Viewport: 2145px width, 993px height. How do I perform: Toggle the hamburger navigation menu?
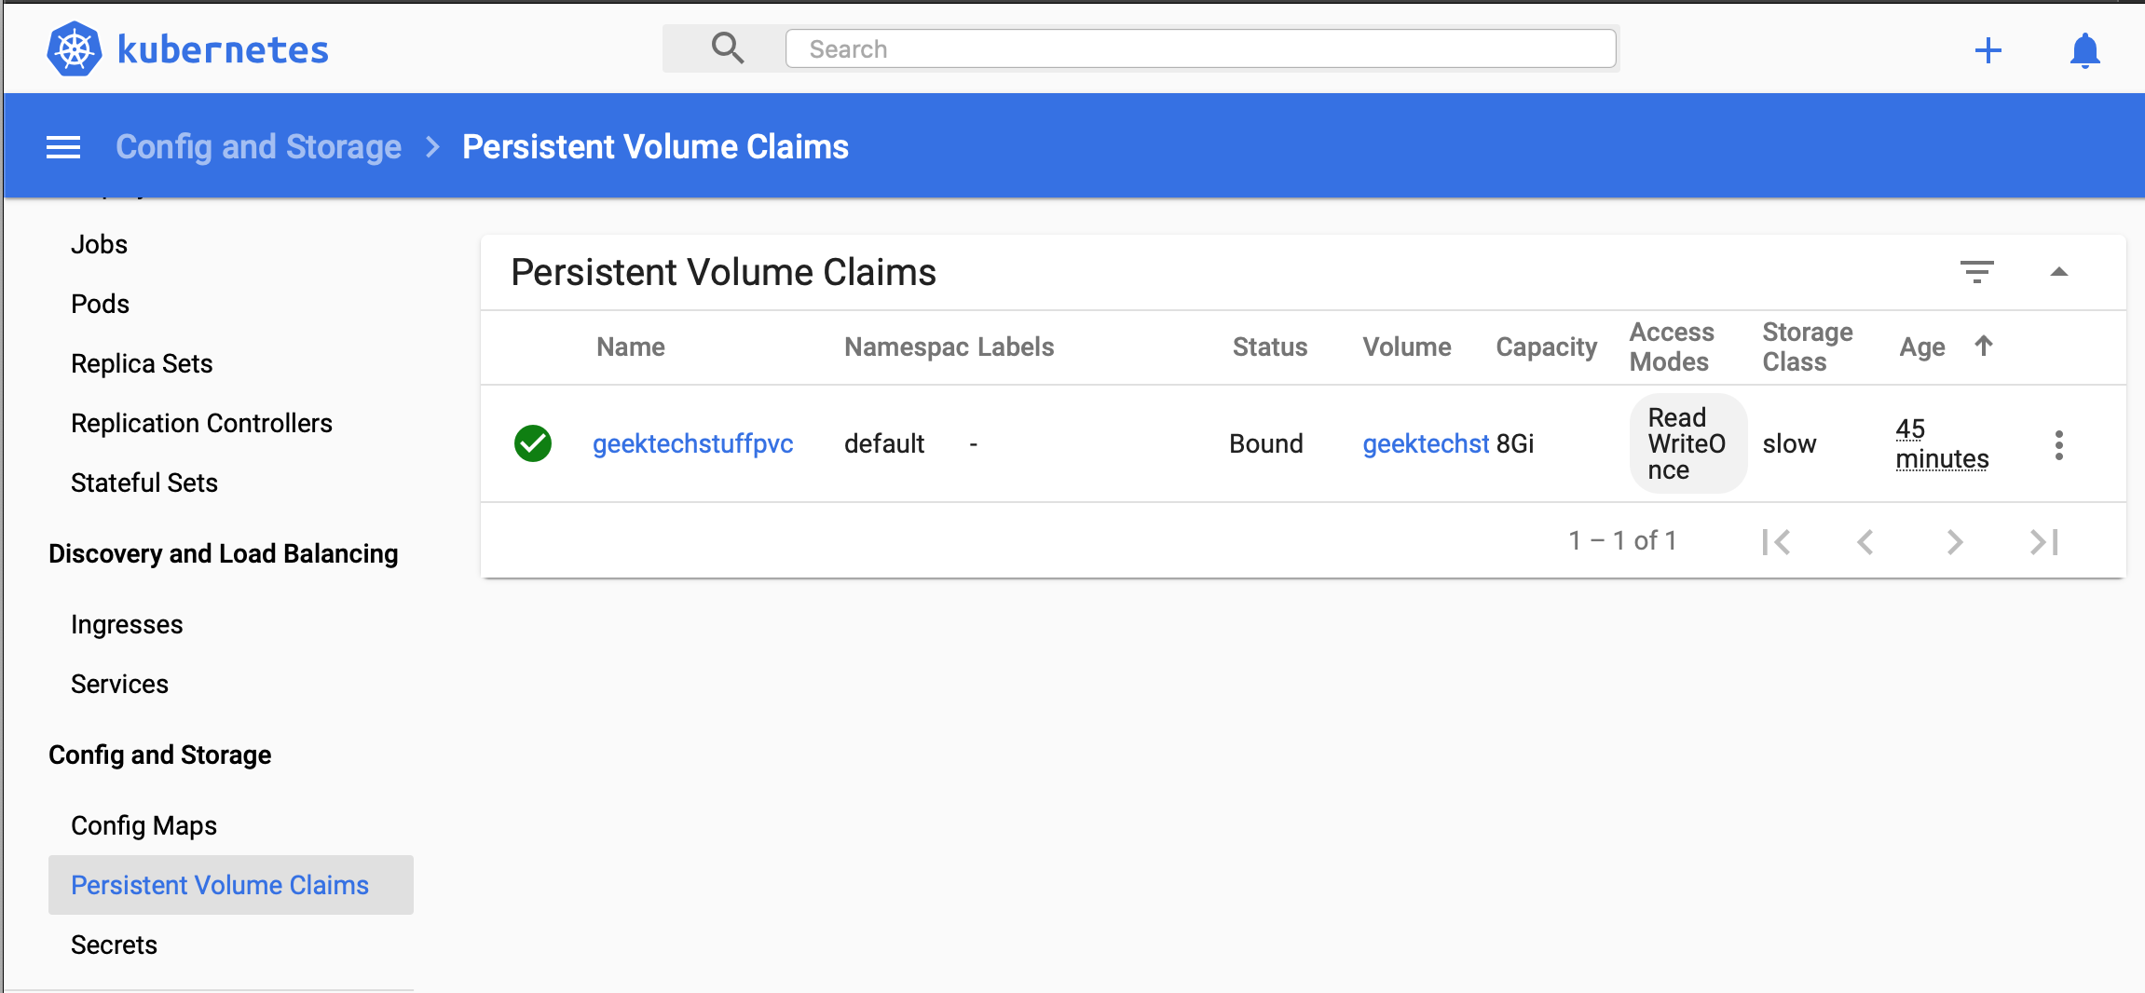(63, 147)
